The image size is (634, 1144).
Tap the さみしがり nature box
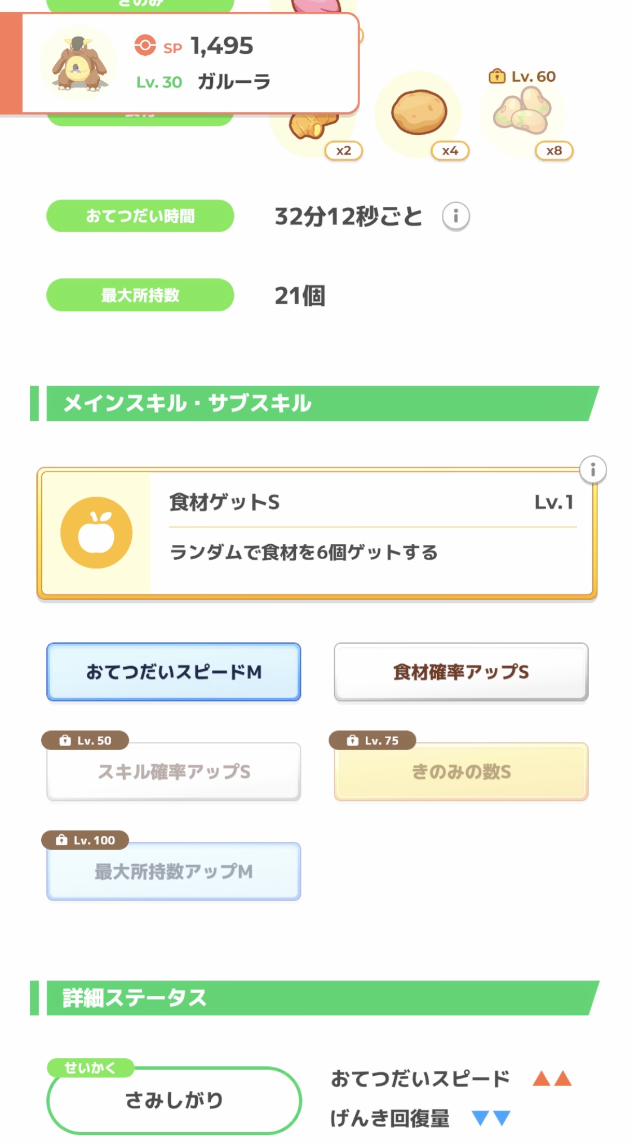(174, 1100)
